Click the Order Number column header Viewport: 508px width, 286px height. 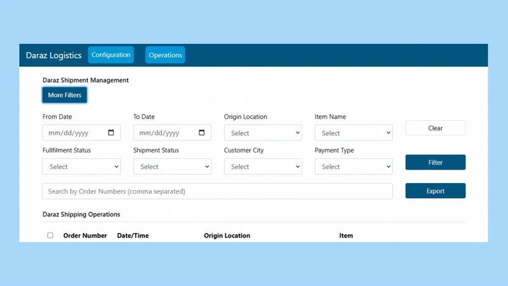[x=85, y=236]
